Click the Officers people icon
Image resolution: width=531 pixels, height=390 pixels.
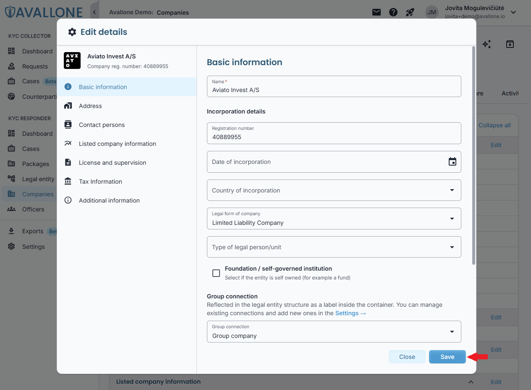pyautogui.click(x=11, y=209)
